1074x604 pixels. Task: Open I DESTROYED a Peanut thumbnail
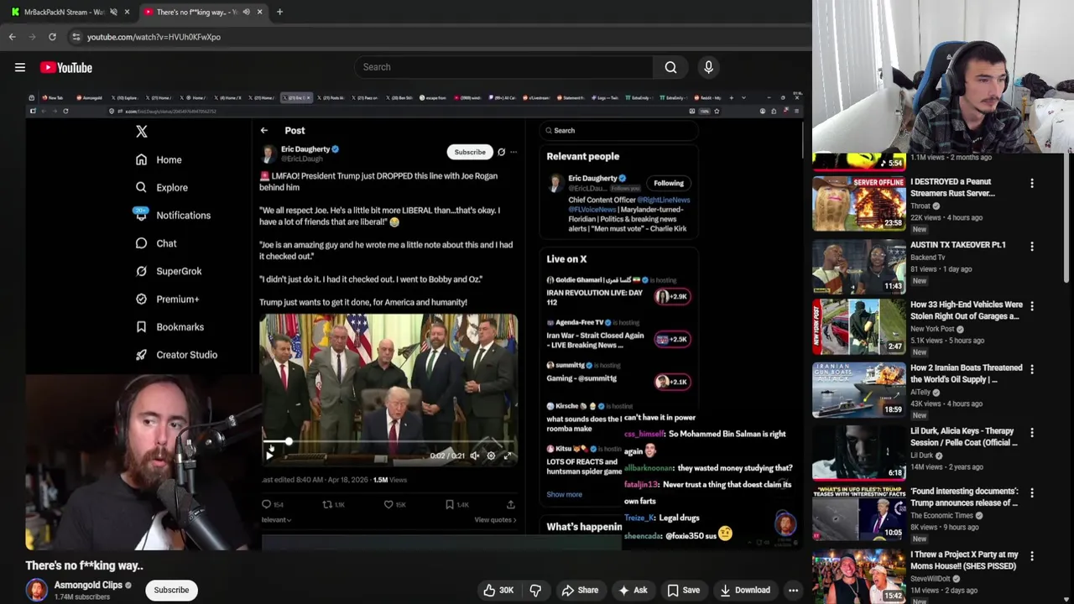pos(858,202)
